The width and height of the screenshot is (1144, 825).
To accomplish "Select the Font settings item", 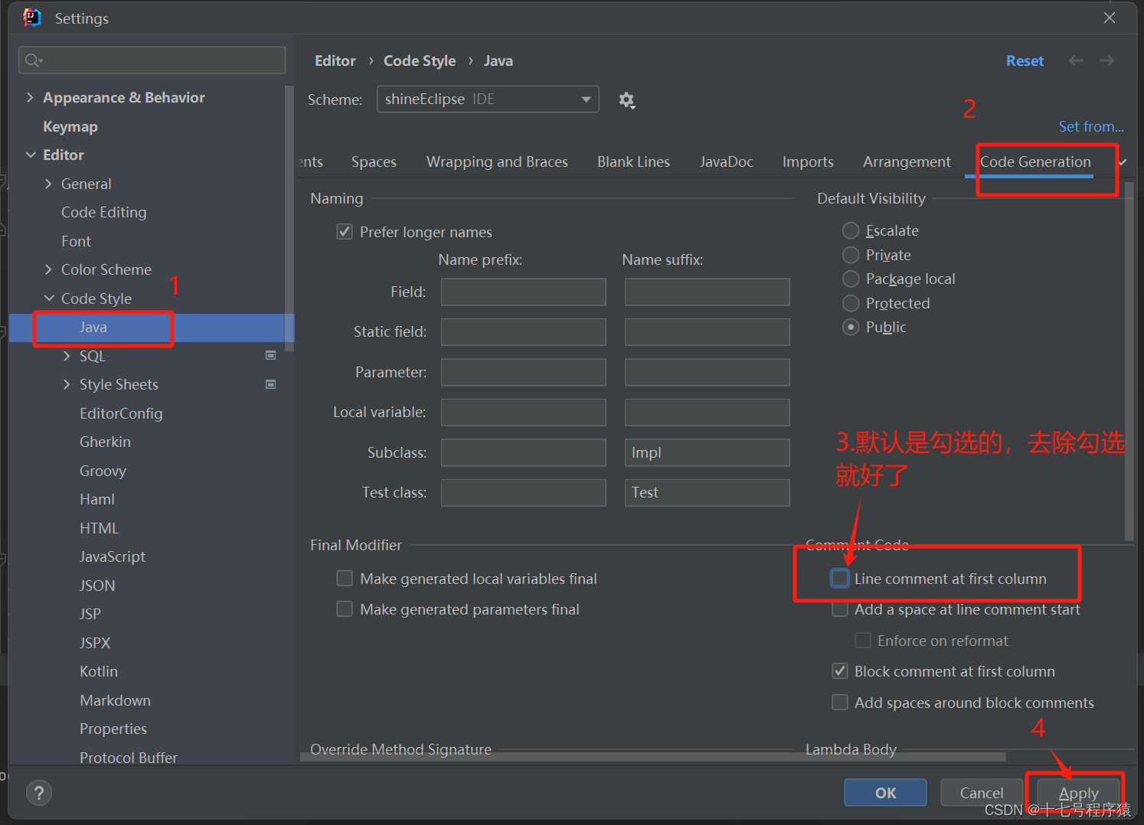I will pos(76,241).
